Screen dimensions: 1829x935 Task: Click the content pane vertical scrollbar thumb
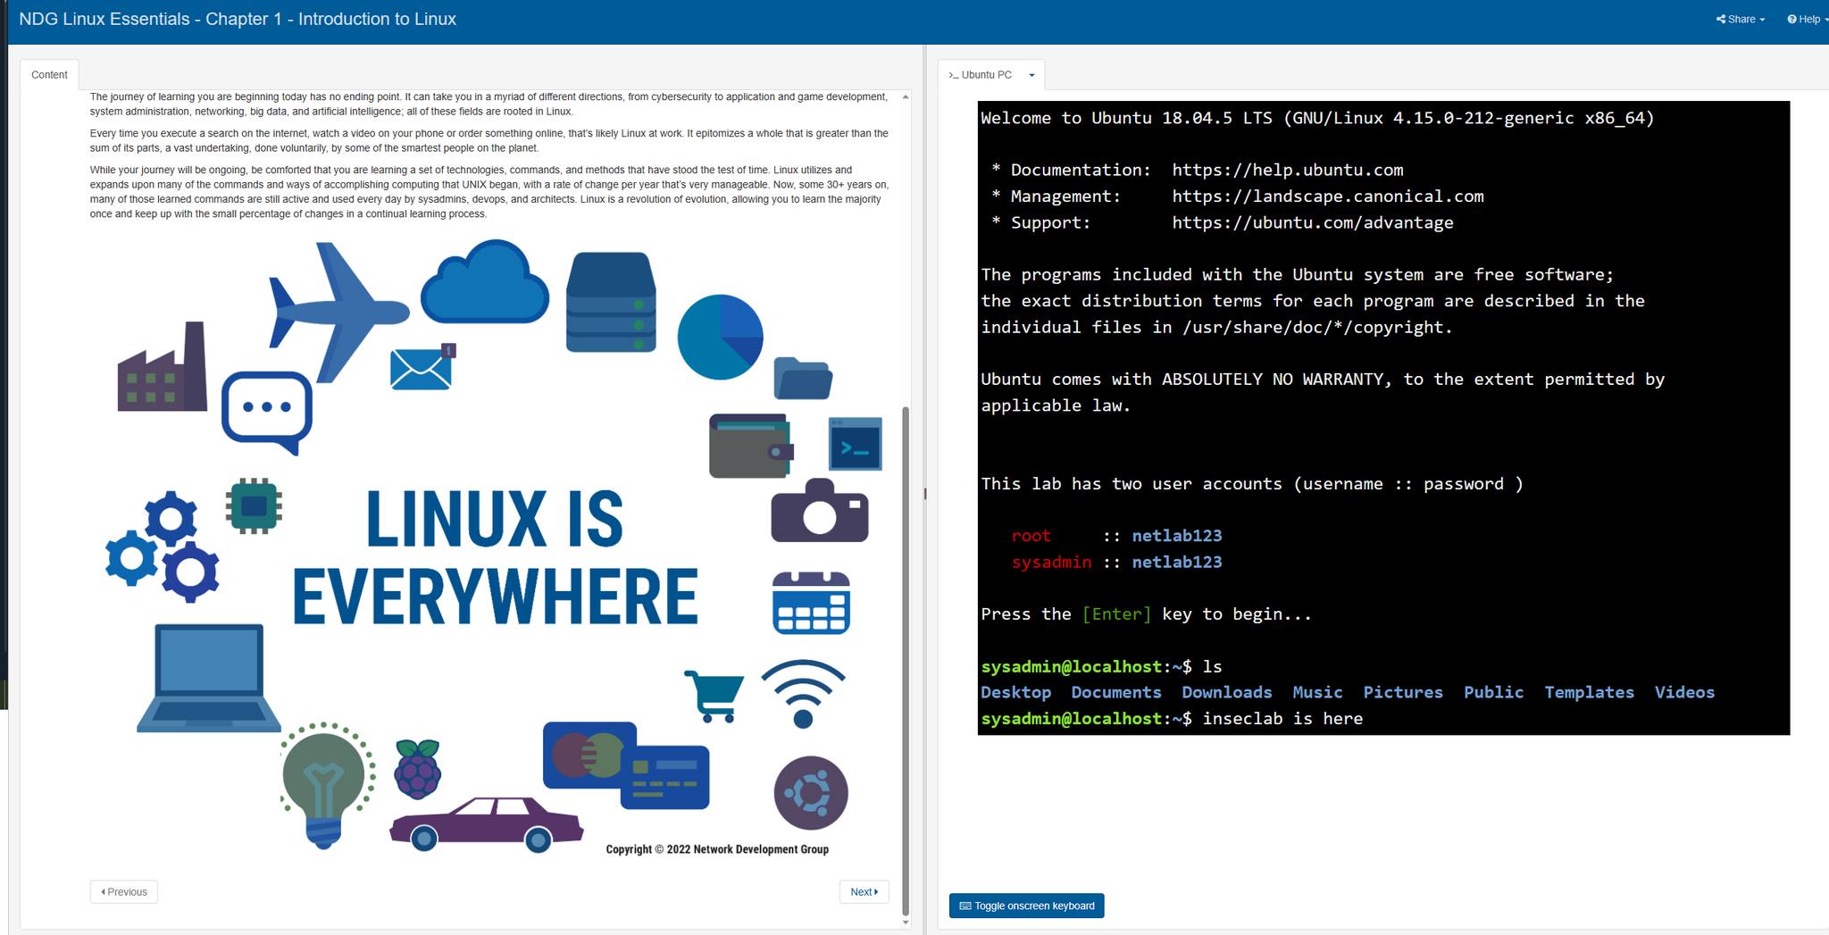point(906,661)
